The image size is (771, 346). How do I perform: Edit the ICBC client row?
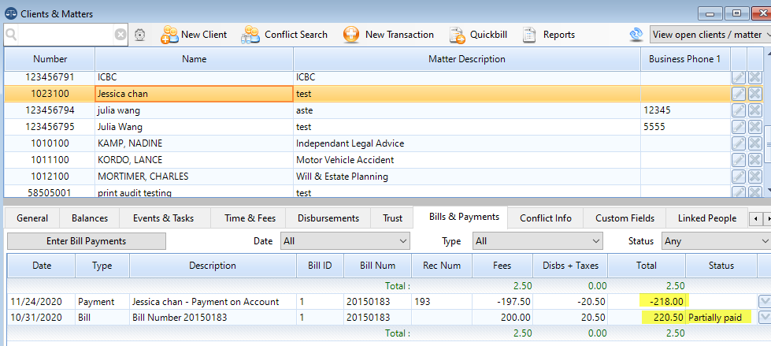tap(739, 77)
